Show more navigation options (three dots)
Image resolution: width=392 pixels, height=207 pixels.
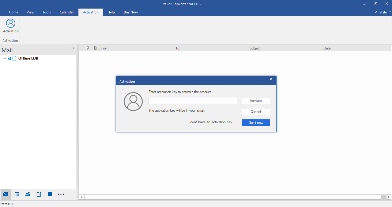[x=61, y=194]
